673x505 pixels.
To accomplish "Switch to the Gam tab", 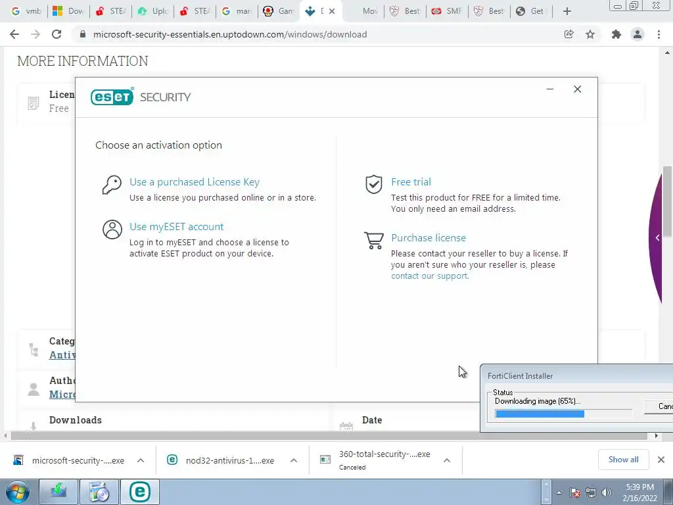I will coord(279,11).
